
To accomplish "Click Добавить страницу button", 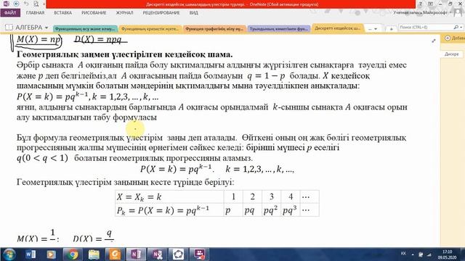I will pyautogui.click(x=454, y=38).
